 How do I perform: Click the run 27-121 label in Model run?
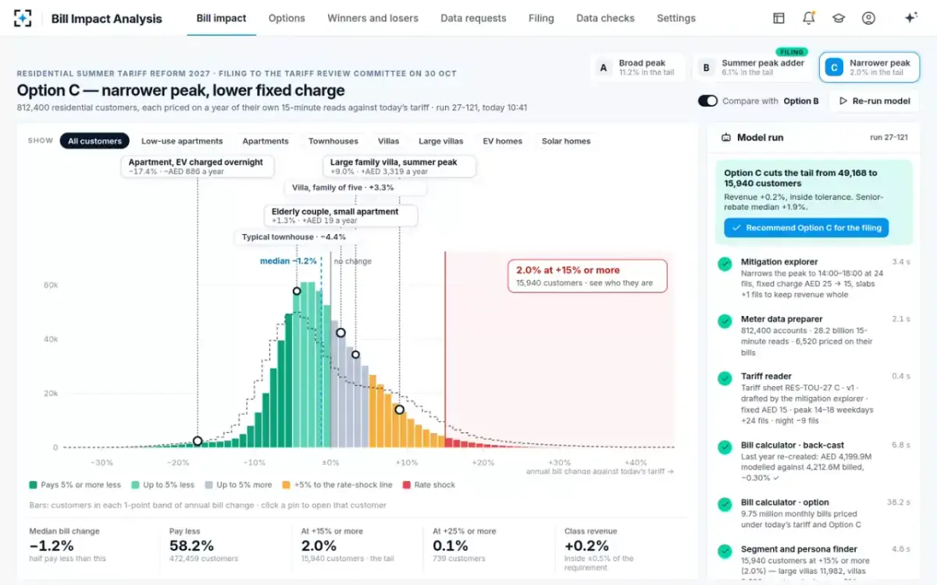(x=889, y=137)
